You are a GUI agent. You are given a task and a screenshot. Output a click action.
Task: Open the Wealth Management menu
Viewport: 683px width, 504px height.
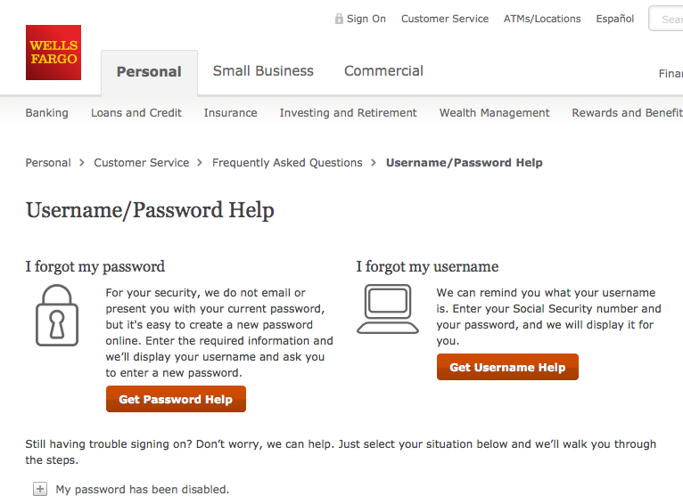click(x=494, y=113)
